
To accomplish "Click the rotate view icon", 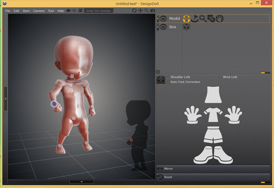I will coord(134,10).
